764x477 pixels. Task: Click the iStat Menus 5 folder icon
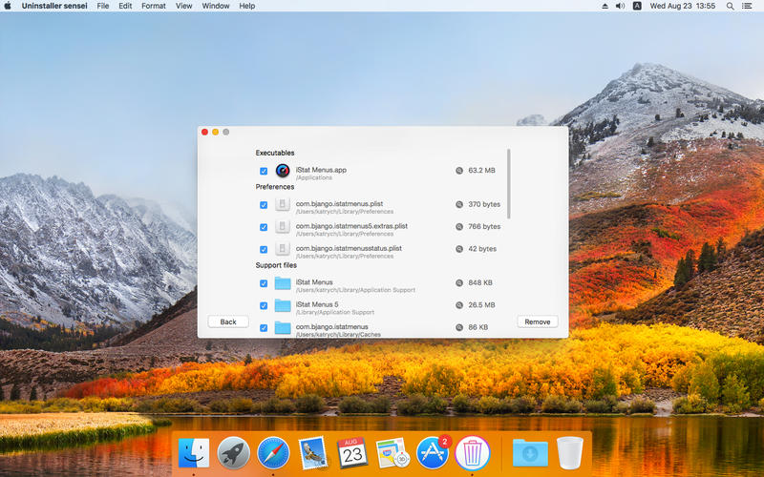click(x=283, y=305)
